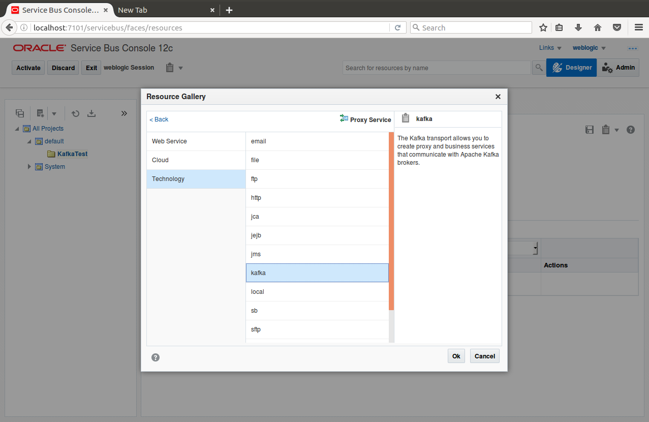Click the kafka resource icon beside the description
This screenshot has width=649, height=422.
pos(405,118)
